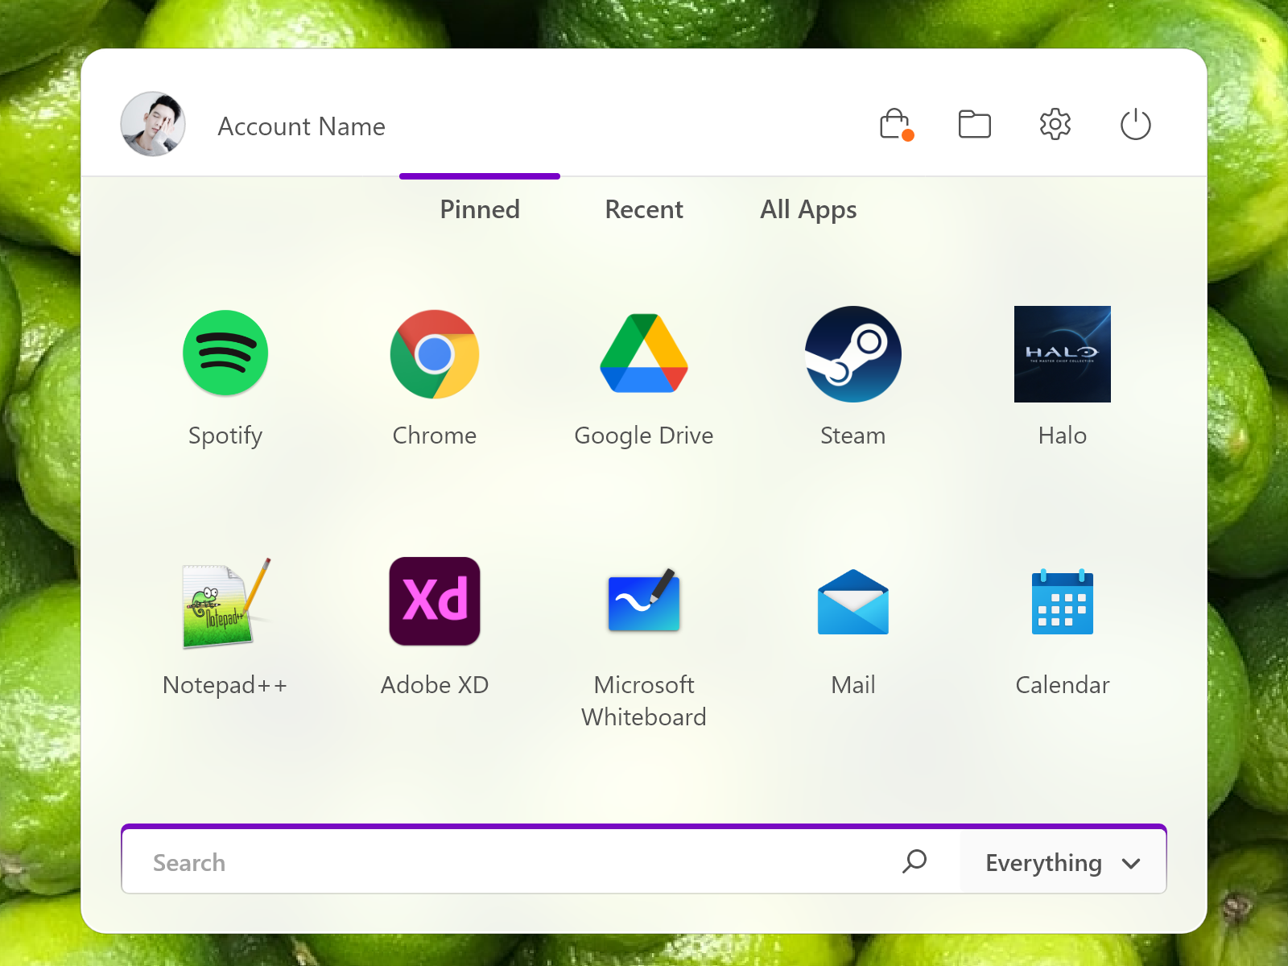Open the settings gear icon
The height and width of the screenshot is (966, 1288).
[x=1055, y=125]
